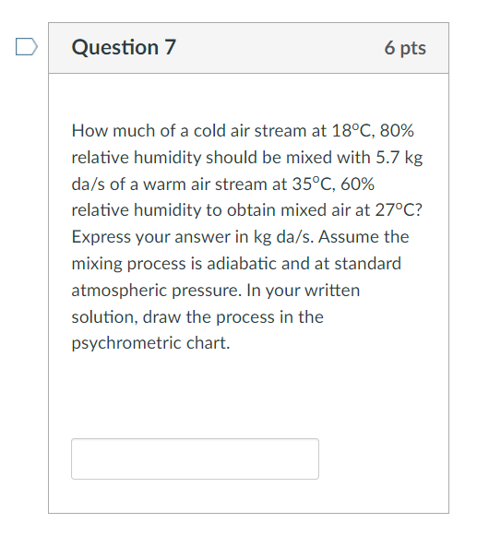Click the gray Question 7 header bar
This screenshot has height=535, width=477.
(x=248, y=48)
